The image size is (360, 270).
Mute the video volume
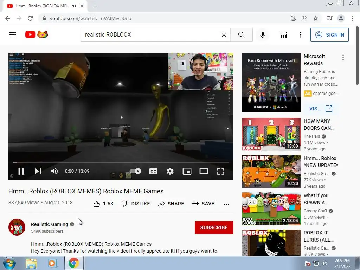click(x=54, y=171)
